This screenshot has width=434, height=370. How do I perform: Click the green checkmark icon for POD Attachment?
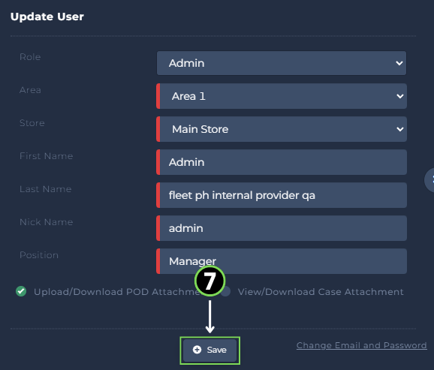[x=21, y=291]
